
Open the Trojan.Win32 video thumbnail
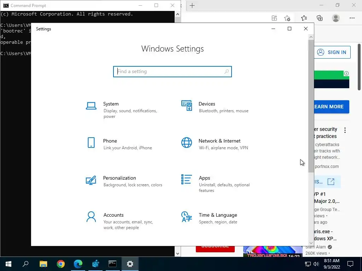(x=273, y=251)
